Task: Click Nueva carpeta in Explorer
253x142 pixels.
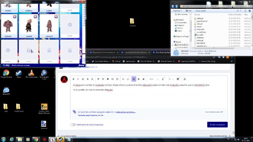Action: point(201,11)
